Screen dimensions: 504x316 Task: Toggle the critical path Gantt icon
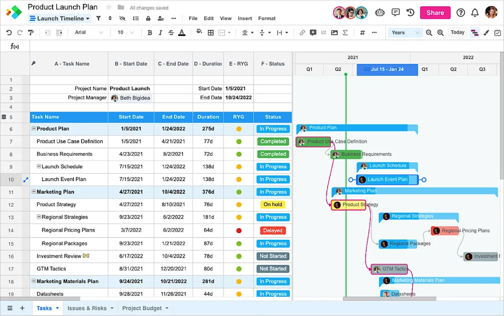[x=475, y=33]
